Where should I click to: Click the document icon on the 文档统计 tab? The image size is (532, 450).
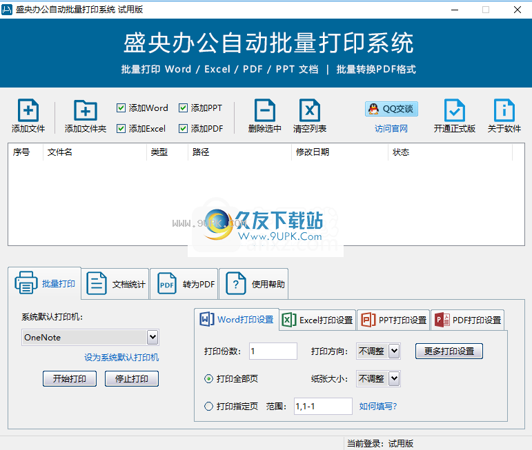tap(97, 283)
